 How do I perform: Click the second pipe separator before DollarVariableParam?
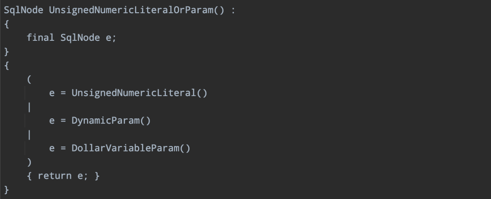30,134
